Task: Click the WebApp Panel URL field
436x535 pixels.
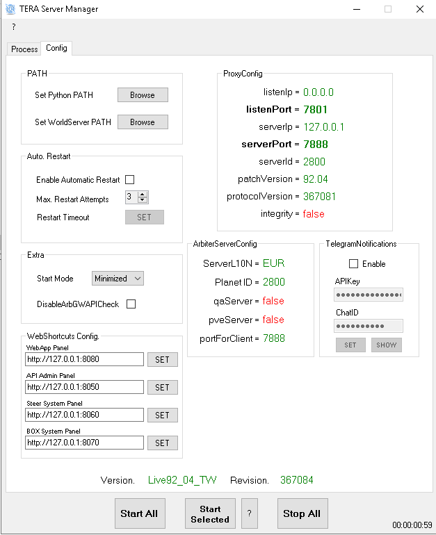Action: click(84, 359)
